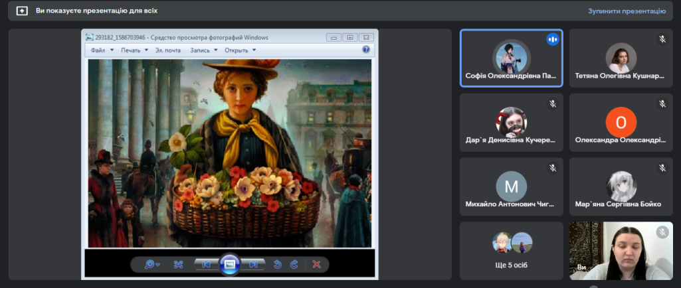Click the fit-to-window actual size icon
Viewport: 681px width, 288px height.
pos(178,264)
